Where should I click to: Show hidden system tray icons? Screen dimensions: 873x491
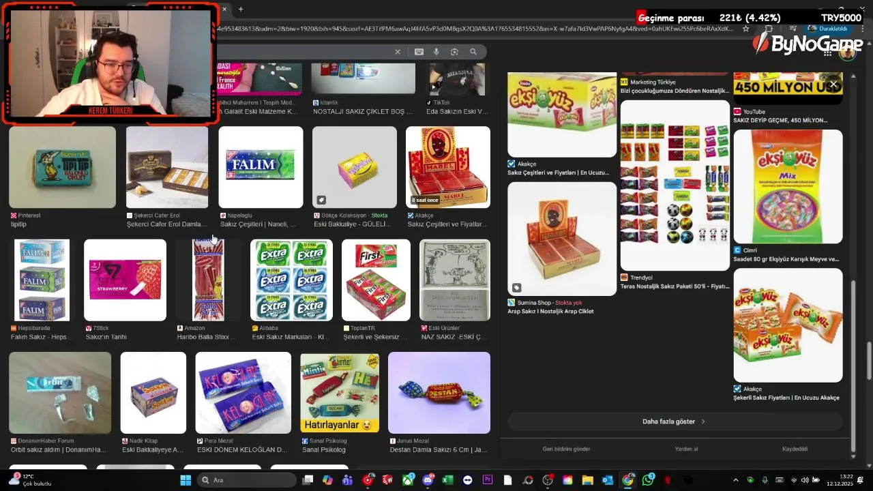pos(735,480)
